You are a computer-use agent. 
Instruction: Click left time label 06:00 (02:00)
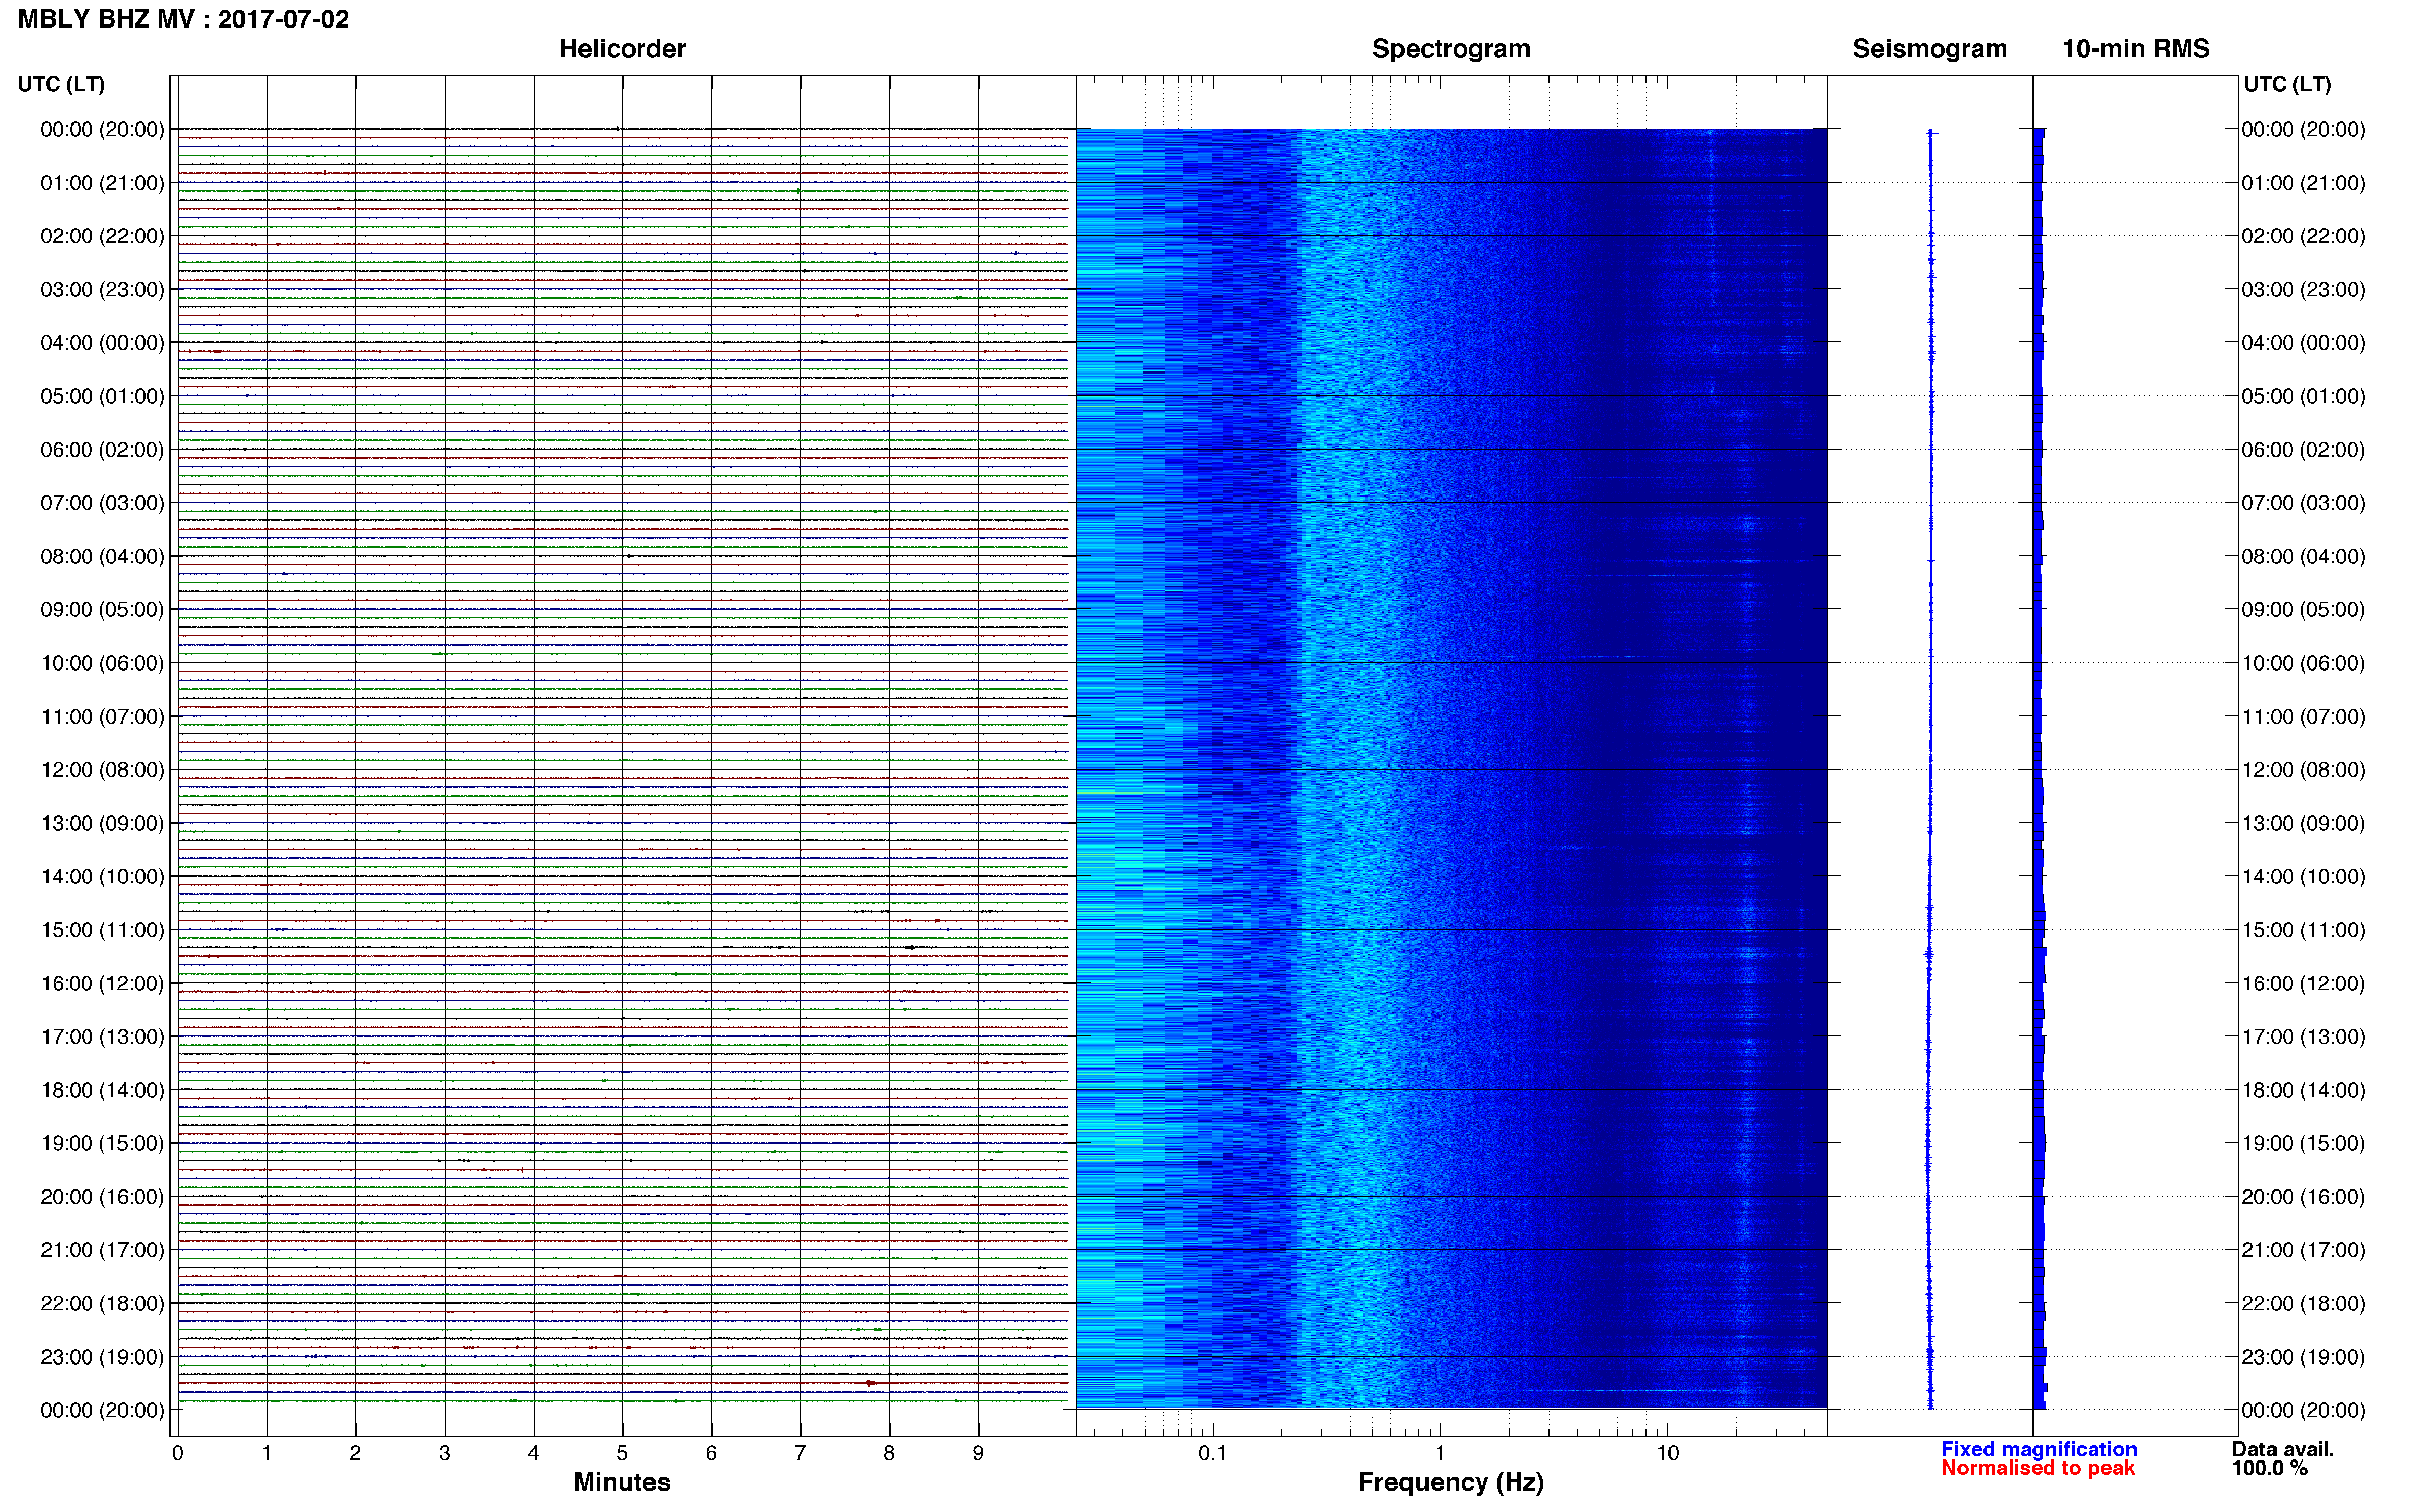(x=102, y=450)
